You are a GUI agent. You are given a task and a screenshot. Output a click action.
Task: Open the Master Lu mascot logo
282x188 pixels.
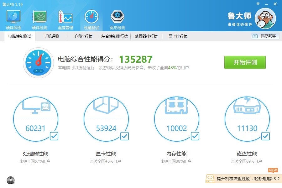[x=265, y=18]
